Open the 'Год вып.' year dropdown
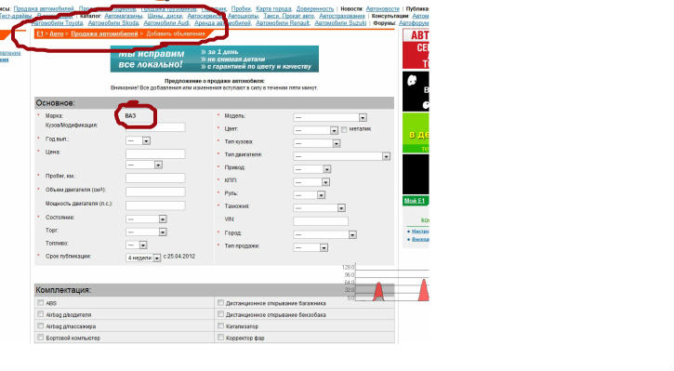The image size is (674, 371). pos(138,140)
